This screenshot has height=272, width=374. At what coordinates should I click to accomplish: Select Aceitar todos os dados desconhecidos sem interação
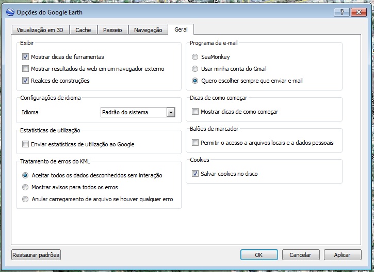25,175
